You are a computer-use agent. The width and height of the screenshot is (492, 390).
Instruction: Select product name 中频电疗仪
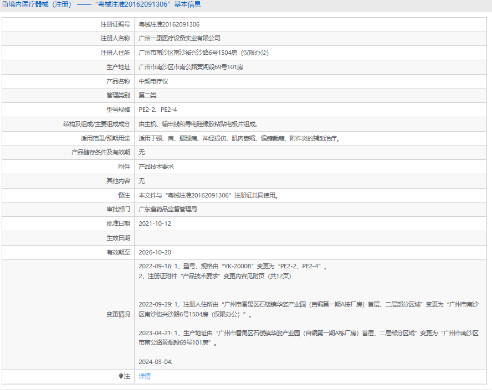click(153, 81)
